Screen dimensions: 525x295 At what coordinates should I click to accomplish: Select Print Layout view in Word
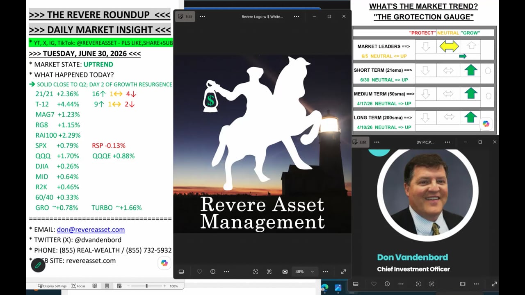pos(107,286)
